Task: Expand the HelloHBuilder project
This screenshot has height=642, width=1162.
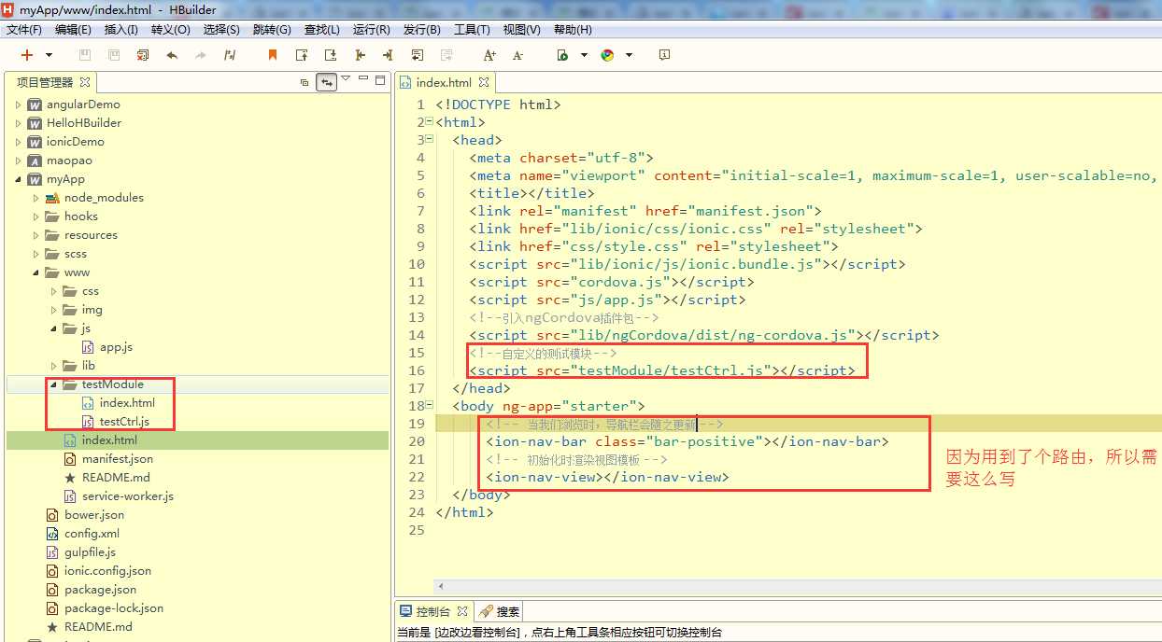Action: (x=18, y=123)
